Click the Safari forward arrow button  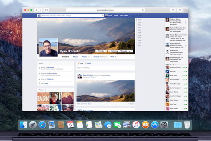click(41, 10)
